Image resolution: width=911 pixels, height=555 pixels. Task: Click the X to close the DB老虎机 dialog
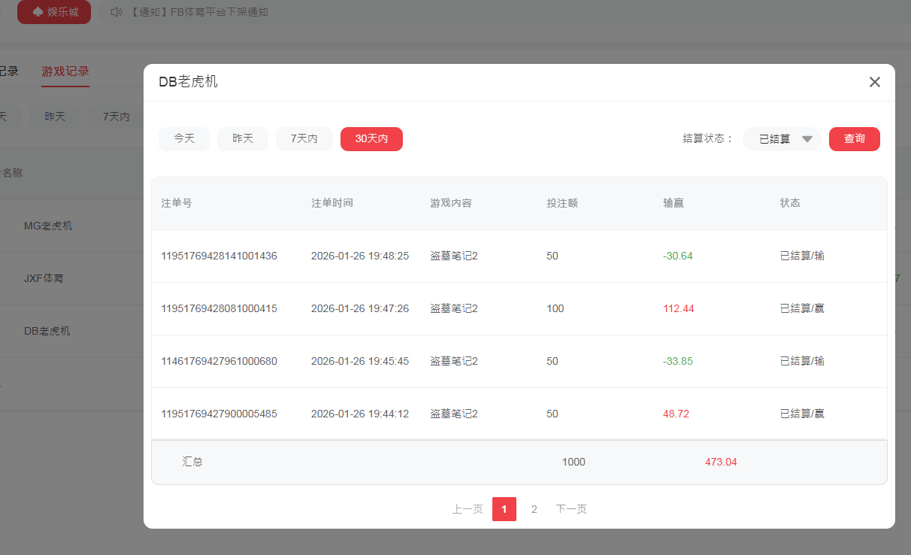click(x=874, y=82)
